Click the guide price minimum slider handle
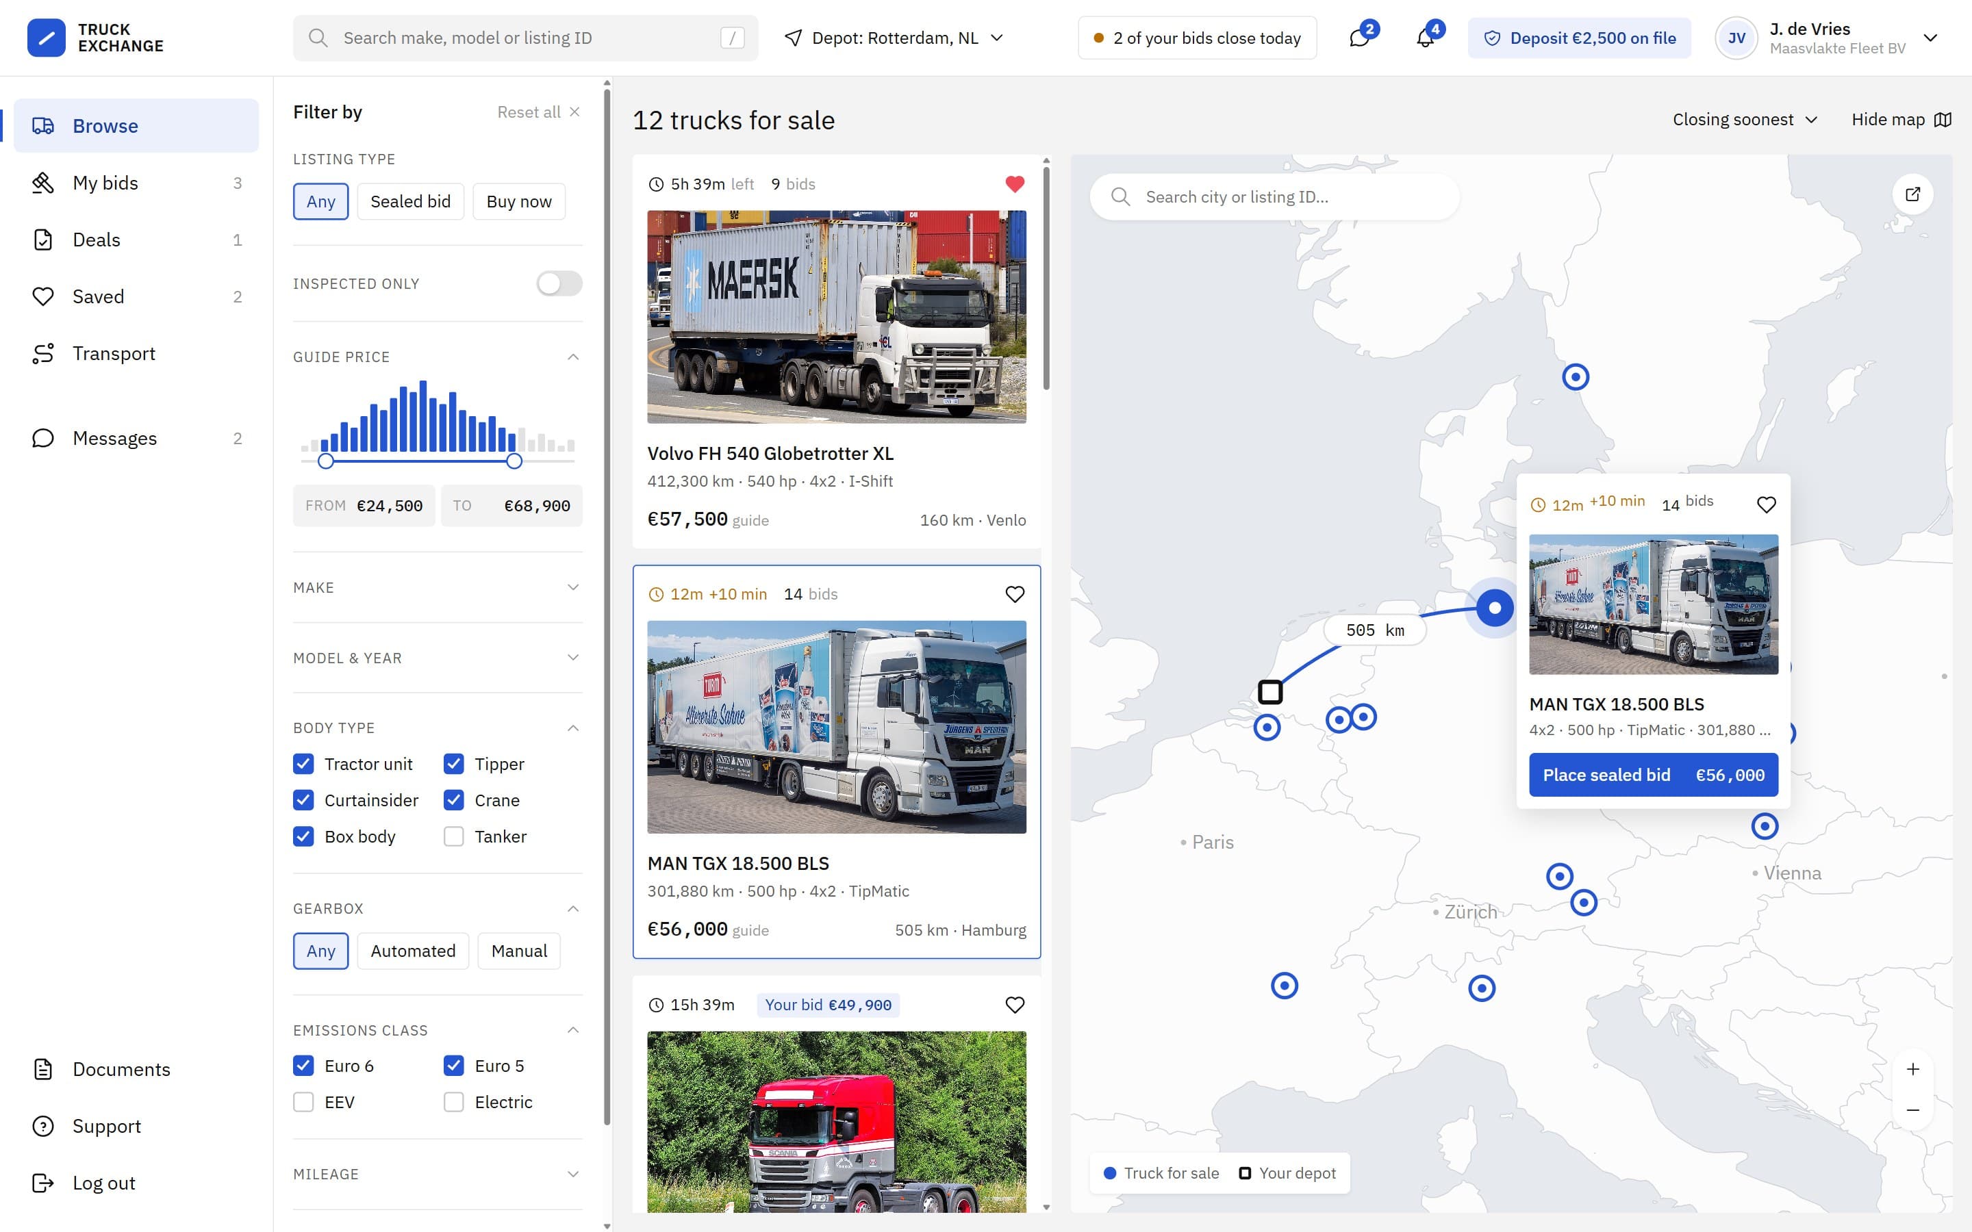 pos(326,461)
